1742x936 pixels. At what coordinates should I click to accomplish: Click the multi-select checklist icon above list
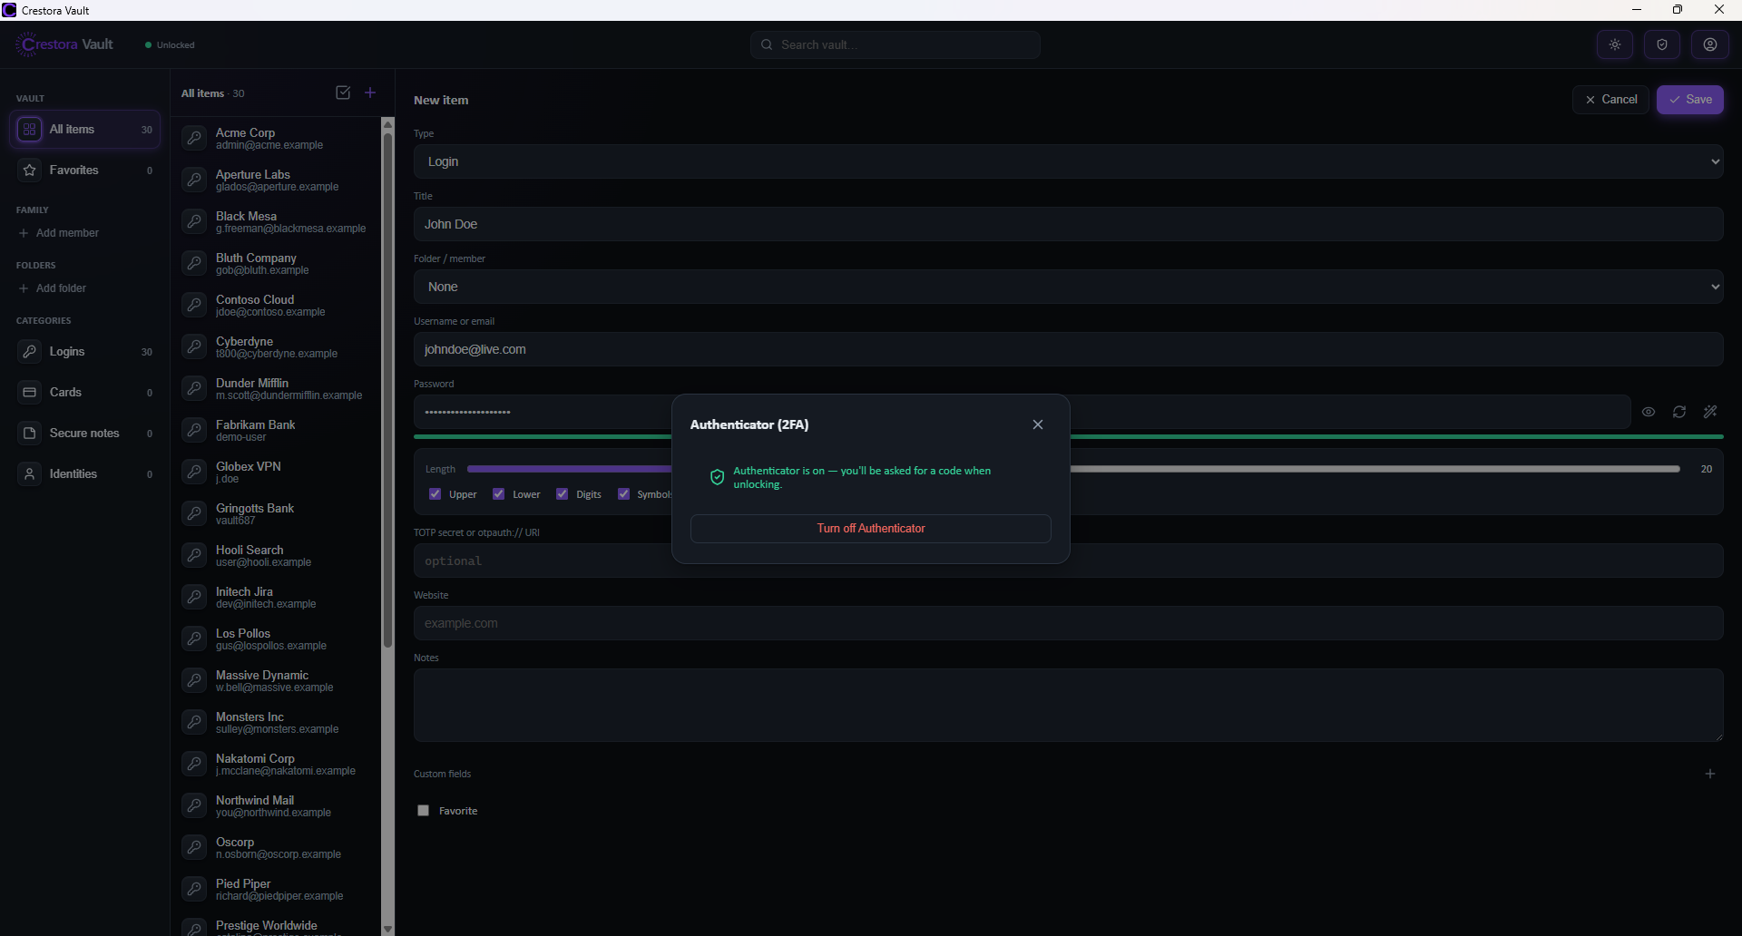(x=343, y=93)
